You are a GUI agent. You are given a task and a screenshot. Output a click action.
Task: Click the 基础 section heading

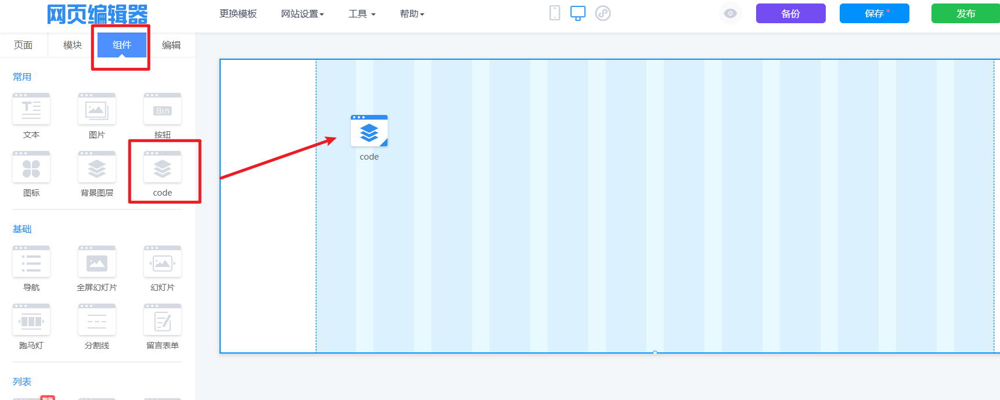pyautogui.click(x=22, y=229)
